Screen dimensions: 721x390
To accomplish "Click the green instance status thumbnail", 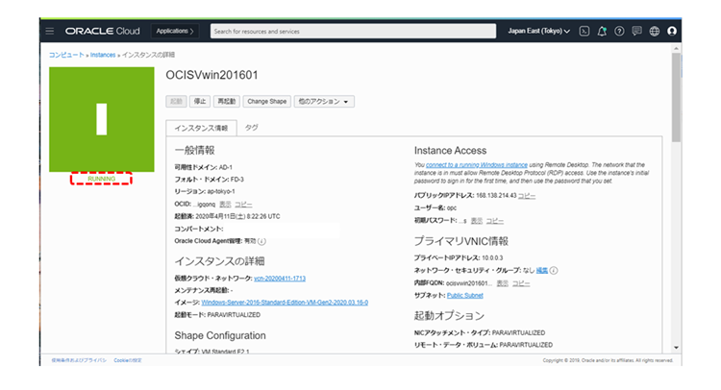I will [x=102, y=119].
